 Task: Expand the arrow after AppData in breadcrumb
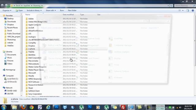(32, 5)
